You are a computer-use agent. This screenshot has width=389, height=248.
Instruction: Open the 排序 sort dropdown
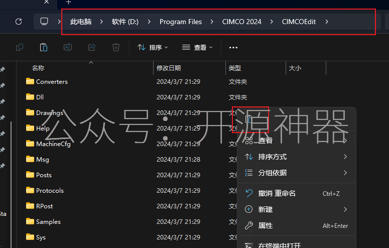(153, 47)
